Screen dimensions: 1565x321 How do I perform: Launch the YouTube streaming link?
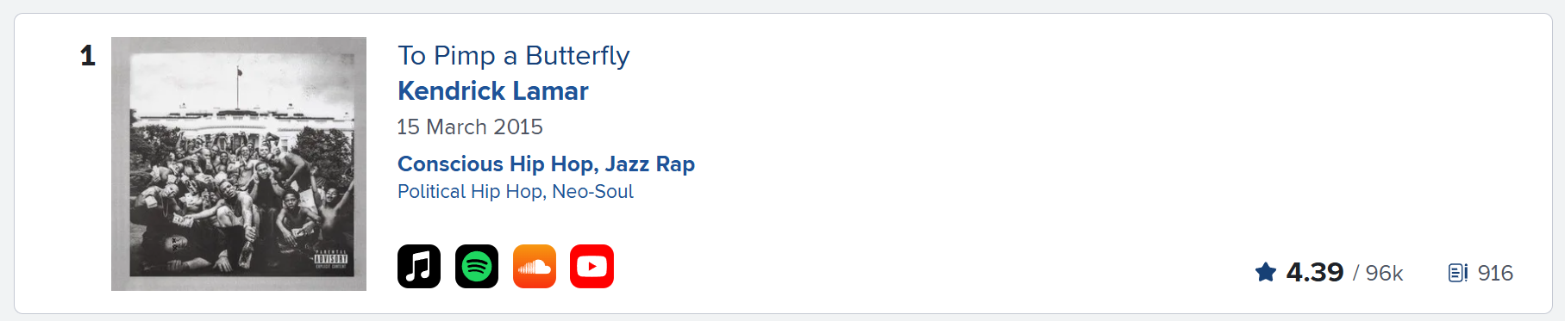592,267
